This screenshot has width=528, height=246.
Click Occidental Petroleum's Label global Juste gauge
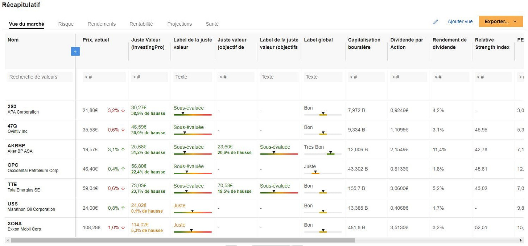(323, 173)
